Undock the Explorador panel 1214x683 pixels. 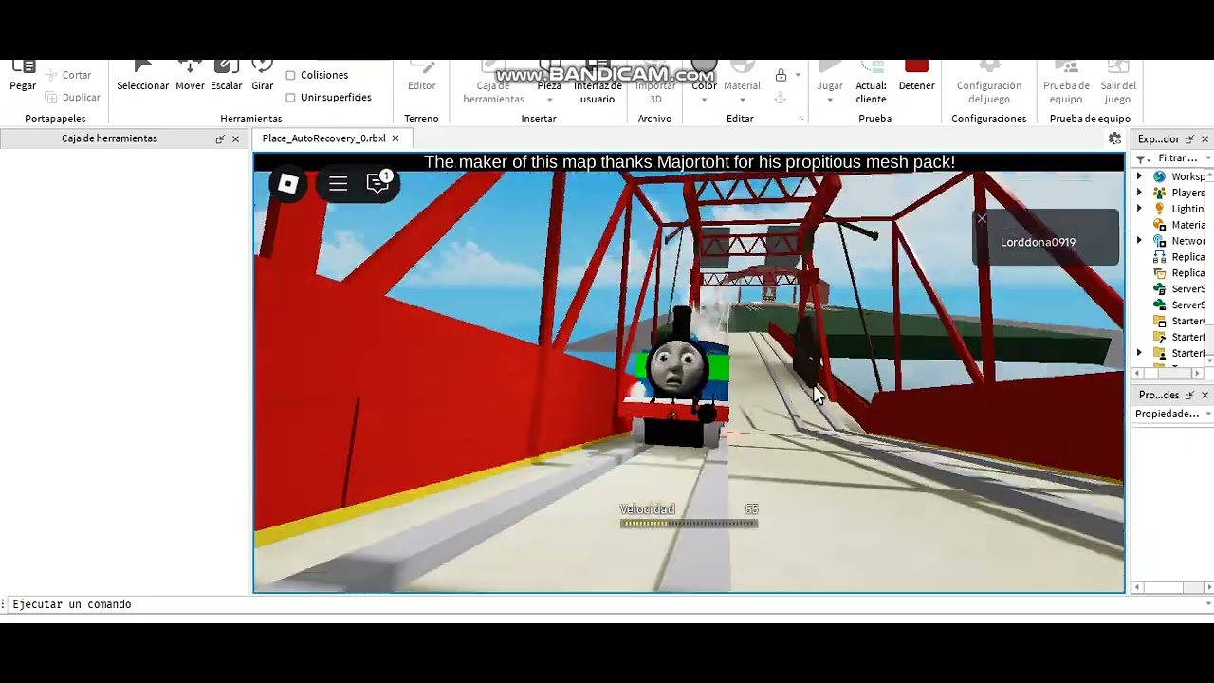(x=1189, y=139)
